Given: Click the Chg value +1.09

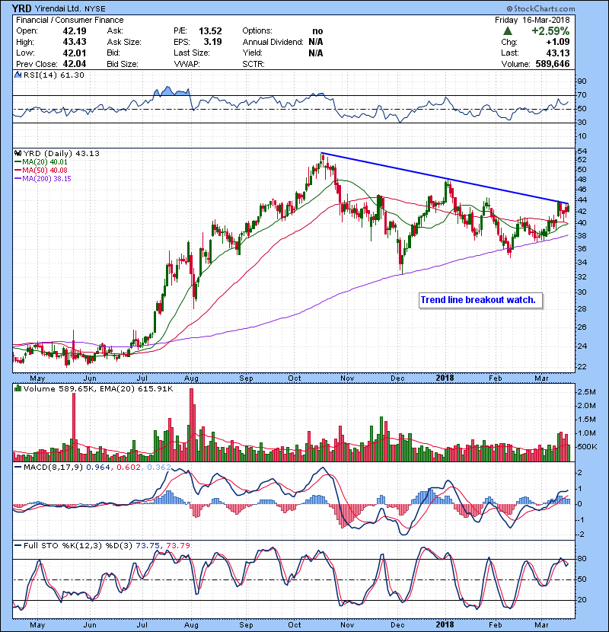Looking at the screenshot, I should 558,42.
